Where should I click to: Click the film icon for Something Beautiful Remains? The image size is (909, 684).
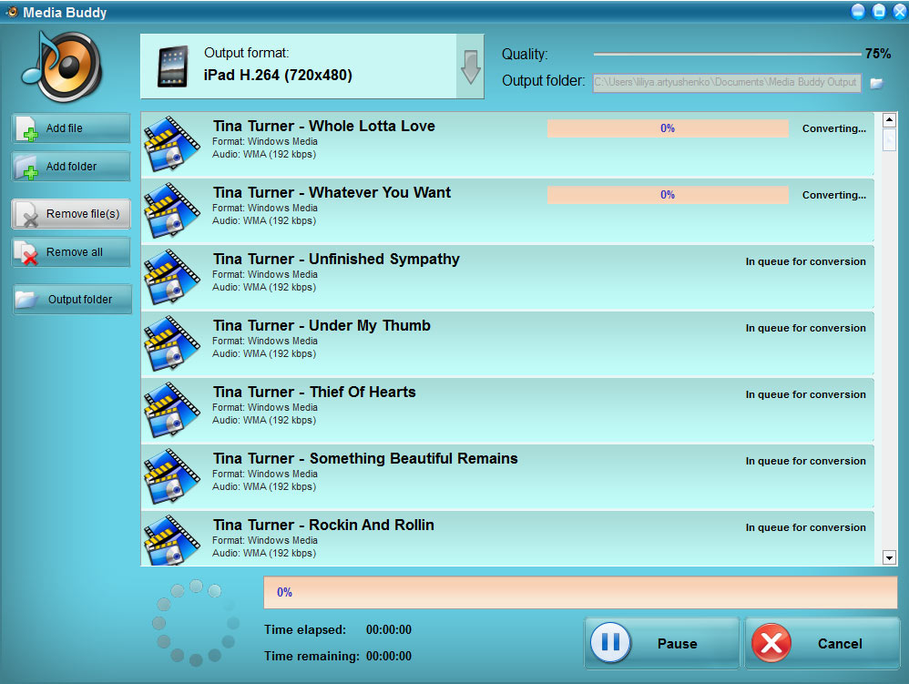click(171, 476)
